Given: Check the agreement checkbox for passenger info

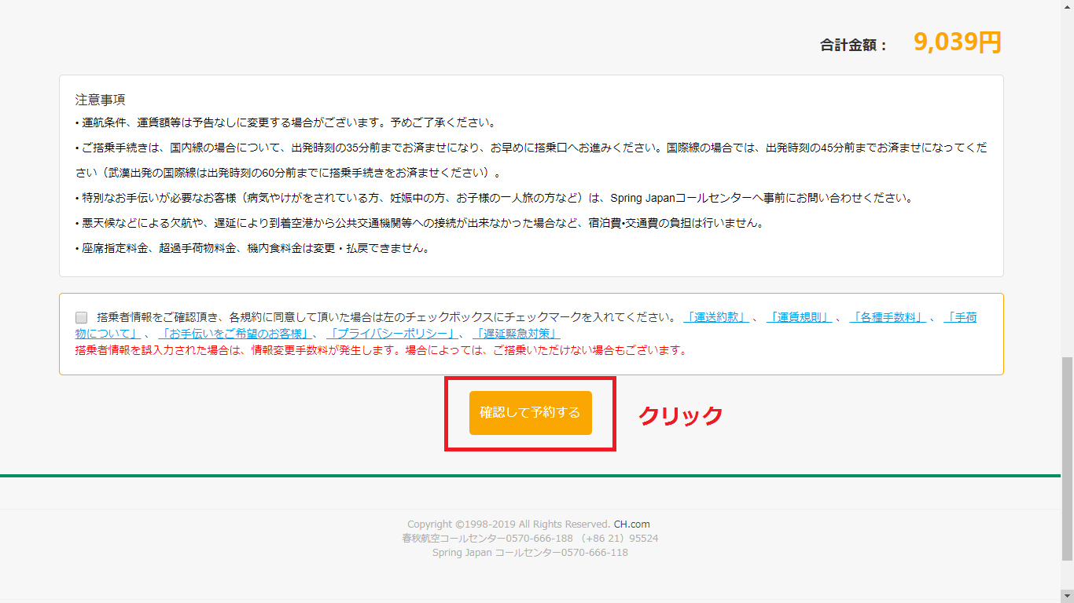Looking at the screenshot, I should (82, 318).
